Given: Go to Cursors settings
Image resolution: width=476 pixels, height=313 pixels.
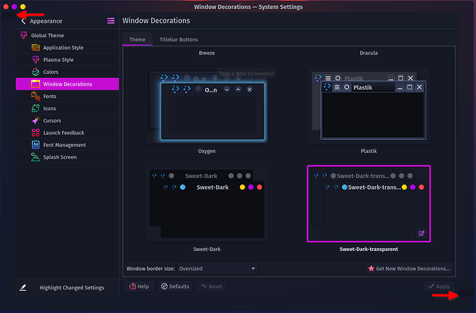Looking at the screenshot, I should pos(68,121).
